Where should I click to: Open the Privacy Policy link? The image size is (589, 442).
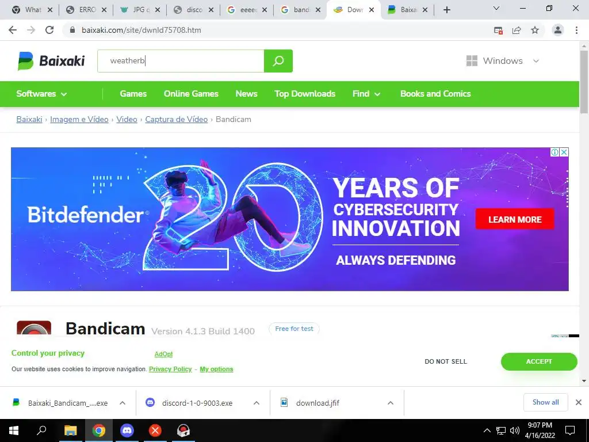170,369
